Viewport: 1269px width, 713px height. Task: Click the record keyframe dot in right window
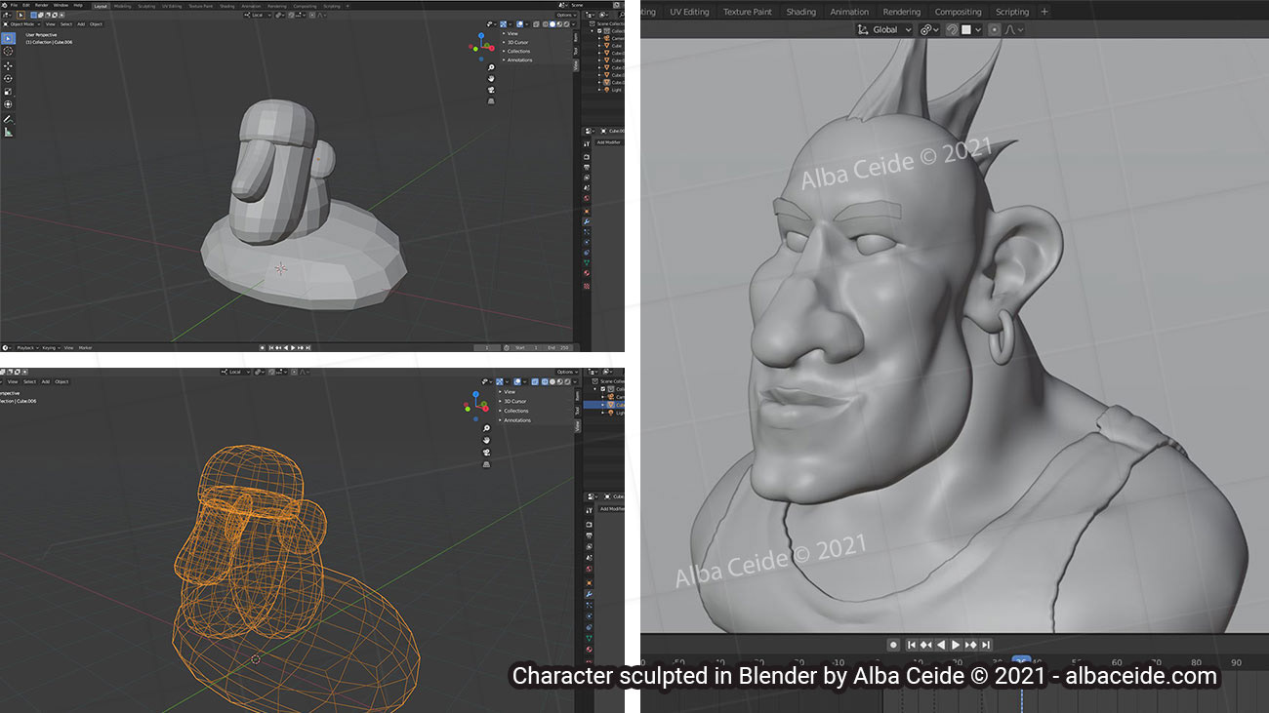892,645
